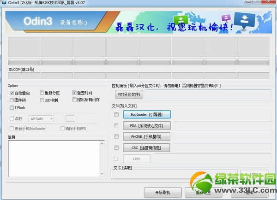Click the Bootloader file path field
Image resolution: width=277 pixels, height=200 pixels.
point(223,114)
